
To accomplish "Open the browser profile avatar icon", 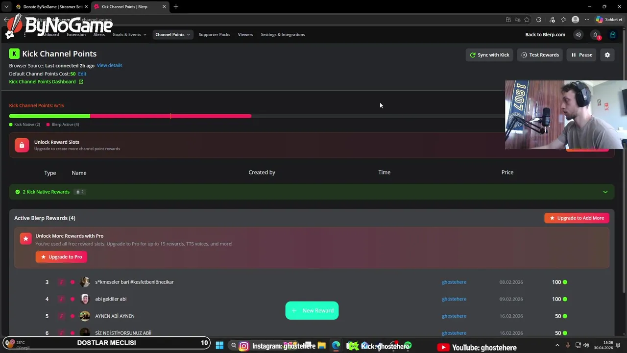I will click(576, 20).
